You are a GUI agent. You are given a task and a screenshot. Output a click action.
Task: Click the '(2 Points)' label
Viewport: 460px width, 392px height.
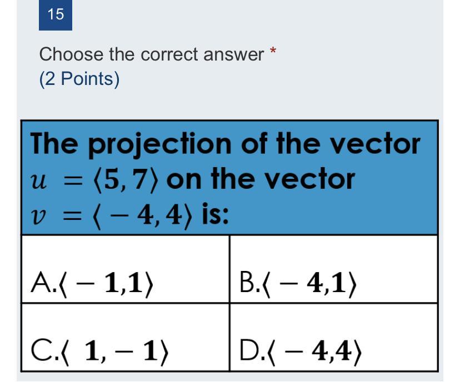(79, 79)
